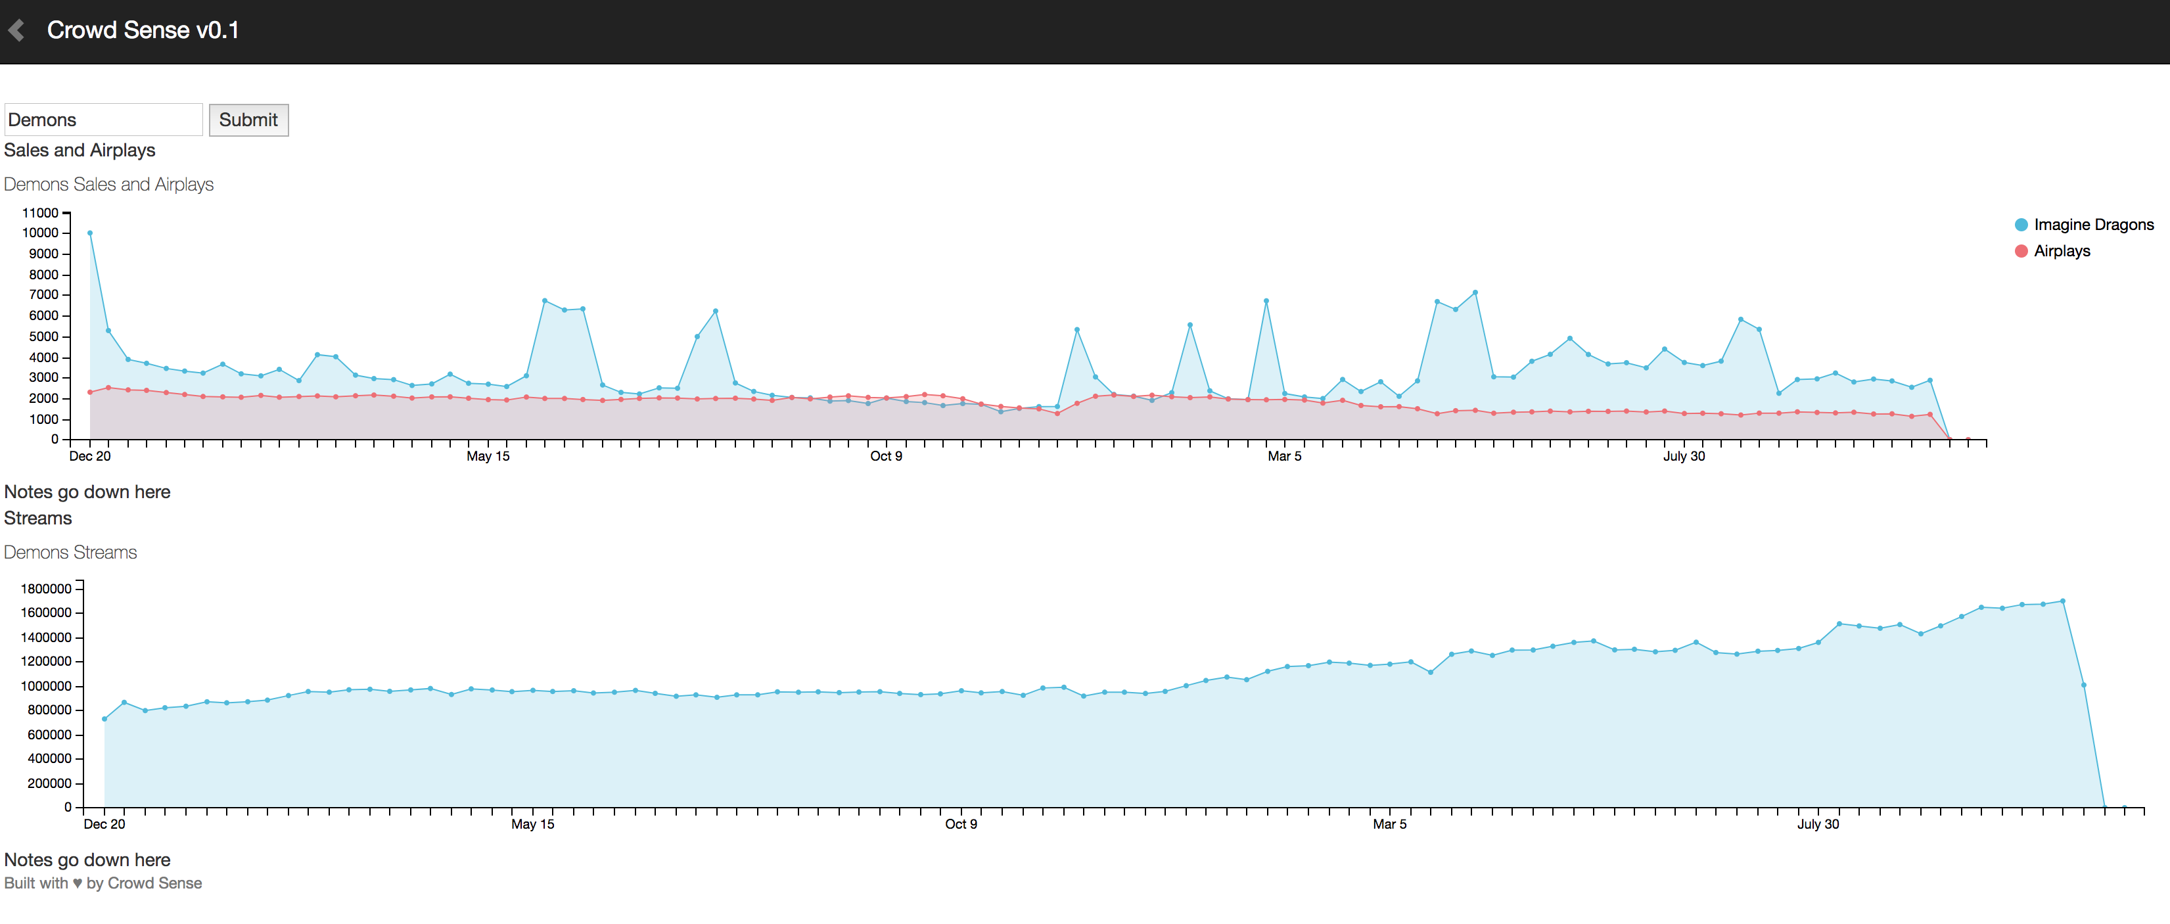Image resolution: width=2170 pixels, height=924 pixels.
Task: Click the highest streams data point near 1700000
Action: click(x=2062, y=601)
